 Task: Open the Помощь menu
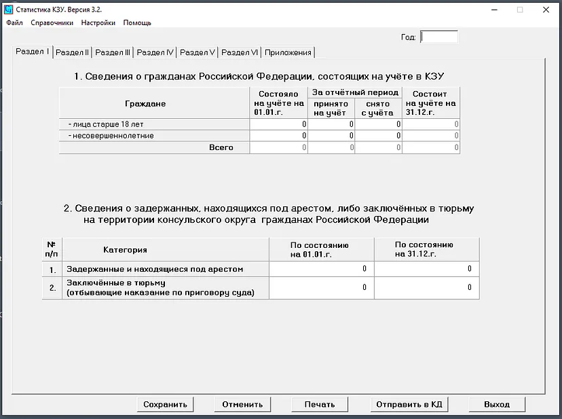pyautogui.click(x=137, y=22)
